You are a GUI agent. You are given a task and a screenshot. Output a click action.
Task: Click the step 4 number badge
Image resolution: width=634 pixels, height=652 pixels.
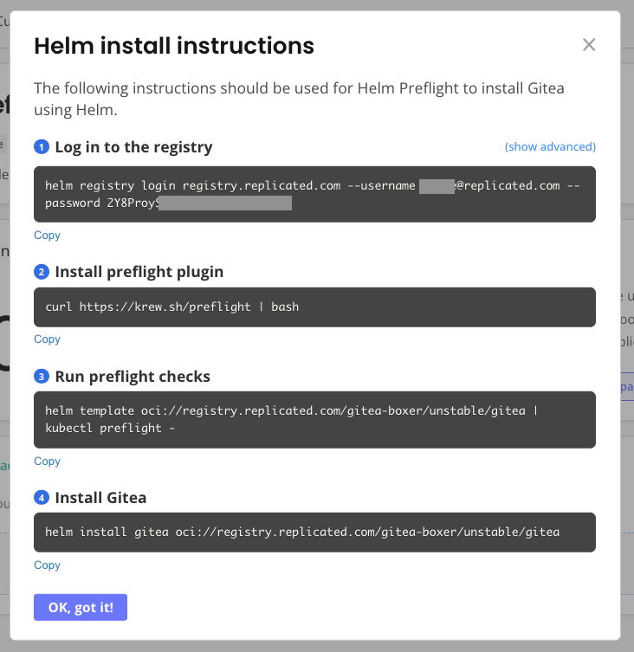coord(42,498)
